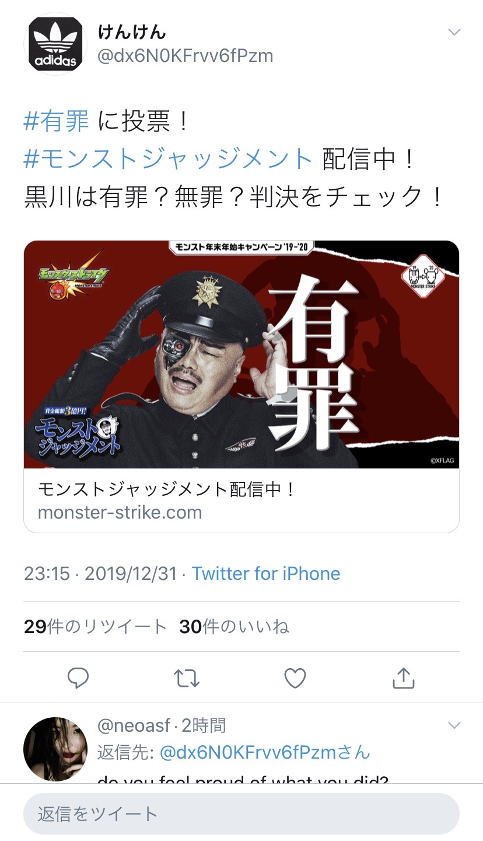
Task: Open the monster-strike.com link card title
Action: coord(167,489)
